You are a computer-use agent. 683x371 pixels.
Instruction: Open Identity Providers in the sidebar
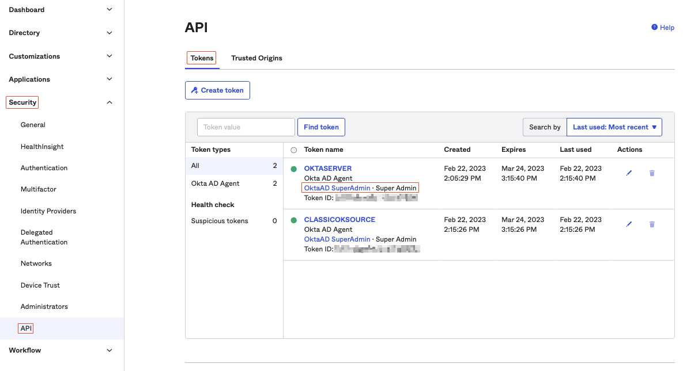(x=48, y=211)
